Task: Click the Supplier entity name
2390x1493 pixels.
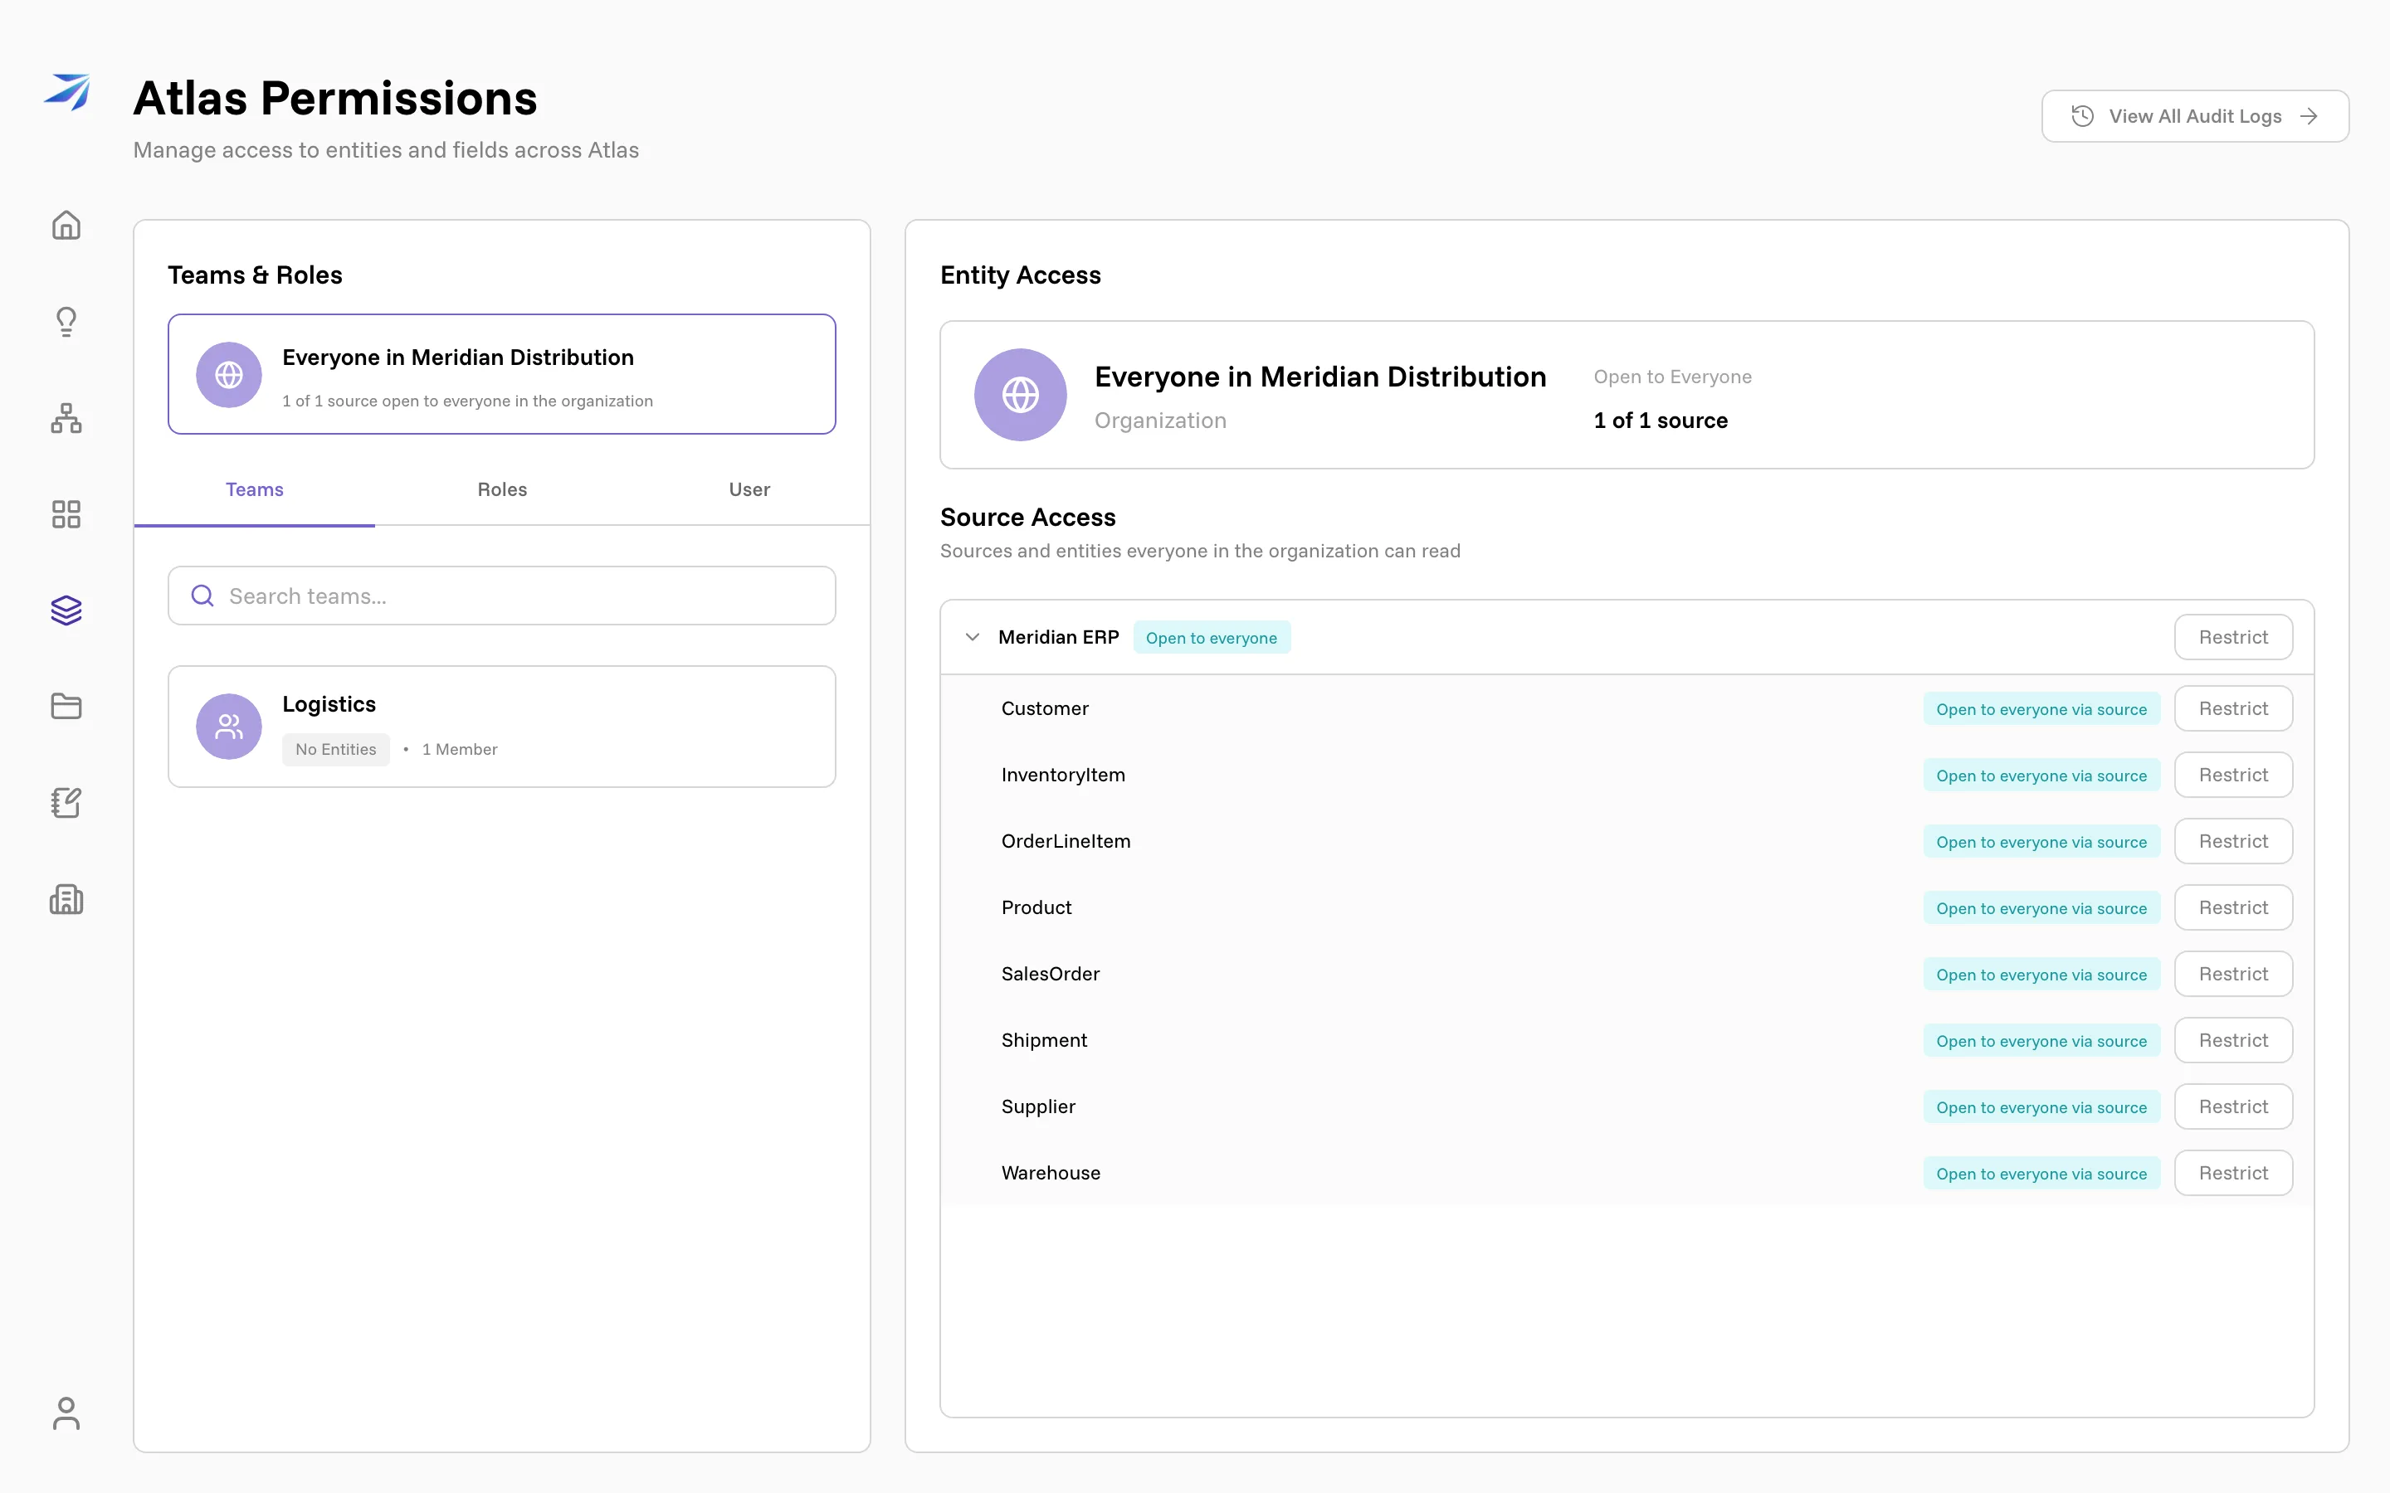Action: pyautogui.click(x=1038, y=1107)
